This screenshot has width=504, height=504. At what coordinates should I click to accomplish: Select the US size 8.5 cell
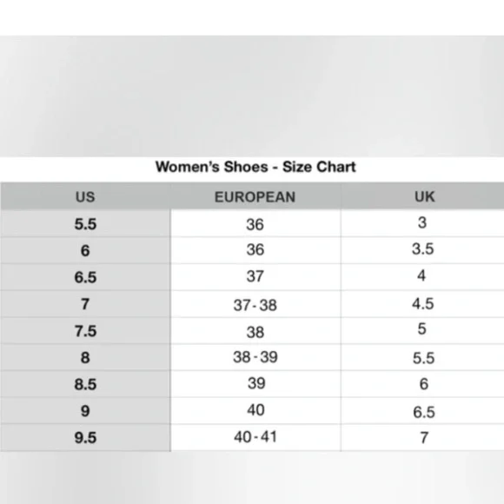tap(85, 384)
